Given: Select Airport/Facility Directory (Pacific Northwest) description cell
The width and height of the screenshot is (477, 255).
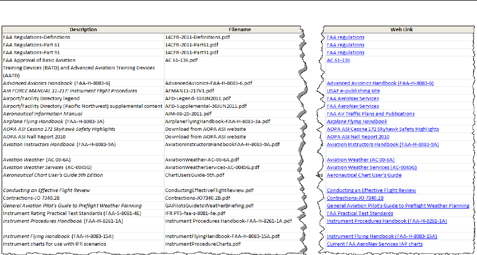Looking at the screenshot, I should coord(82,106).
